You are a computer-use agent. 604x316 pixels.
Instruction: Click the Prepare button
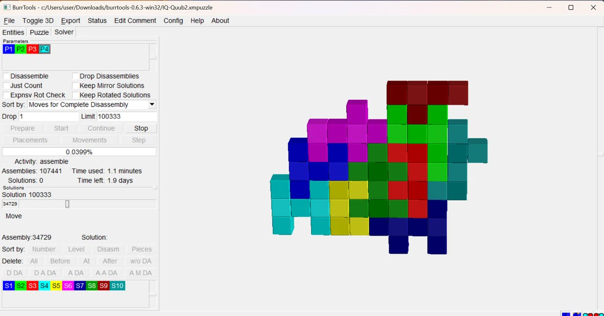[23, 128]
